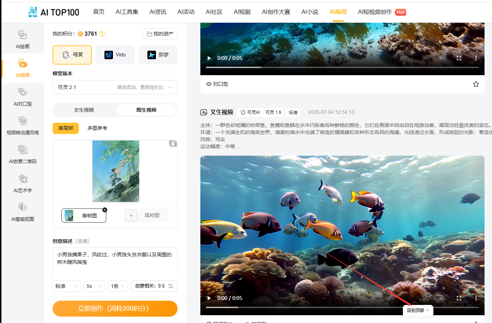Mute the upper video
This screenshot has width=492, height=323.
442,58
